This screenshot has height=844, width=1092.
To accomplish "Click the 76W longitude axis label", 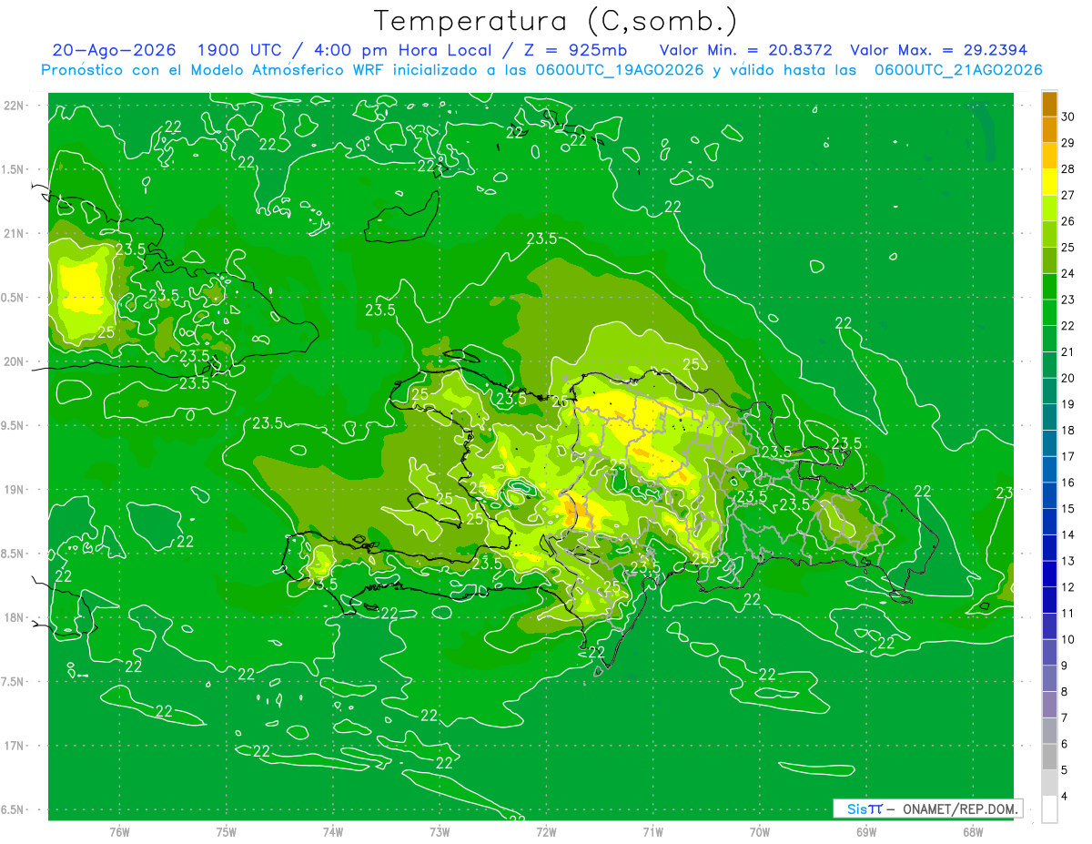I will click(x=119, y=831).
